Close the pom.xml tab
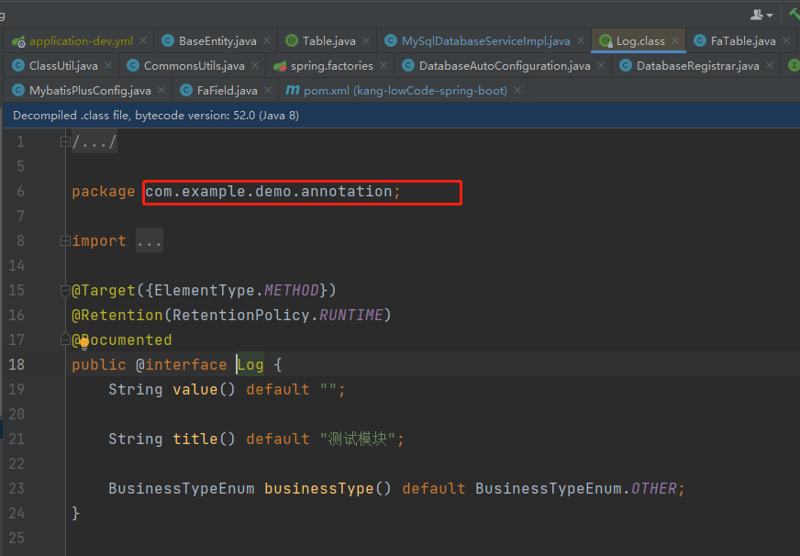The height and width of the screenshot is (556, 800). pos(517,90)
